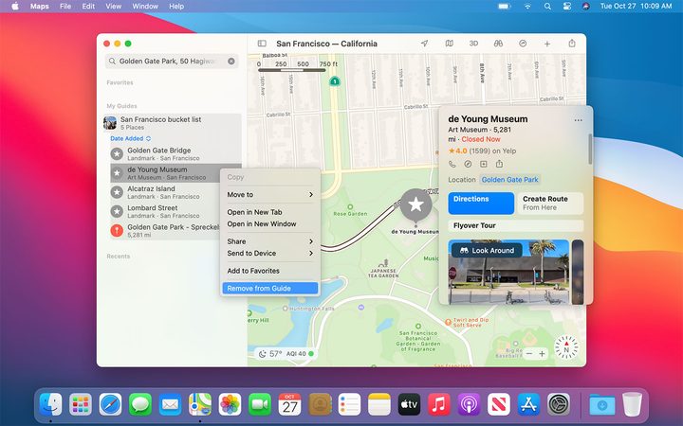Open Spotlight search in menu bar
The height and width of the screenshot is (426, 683).
pos(547,6)
